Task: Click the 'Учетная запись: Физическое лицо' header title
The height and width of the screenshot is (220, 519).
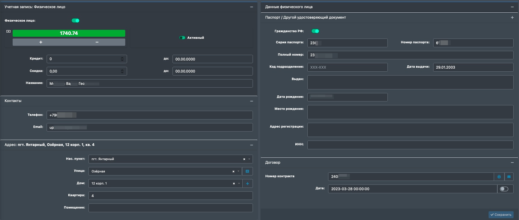Action: click(35, 7)
